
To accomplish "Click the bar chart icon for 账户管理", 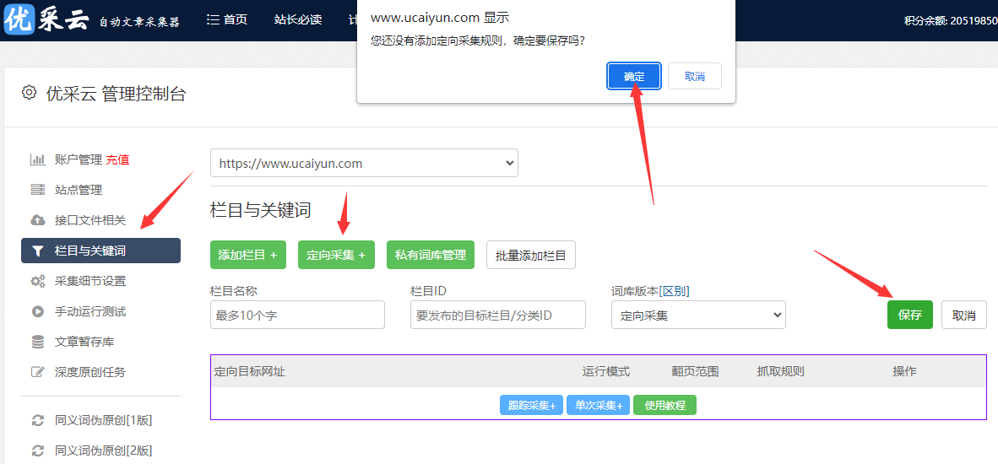I will click(x=38, y=159).
